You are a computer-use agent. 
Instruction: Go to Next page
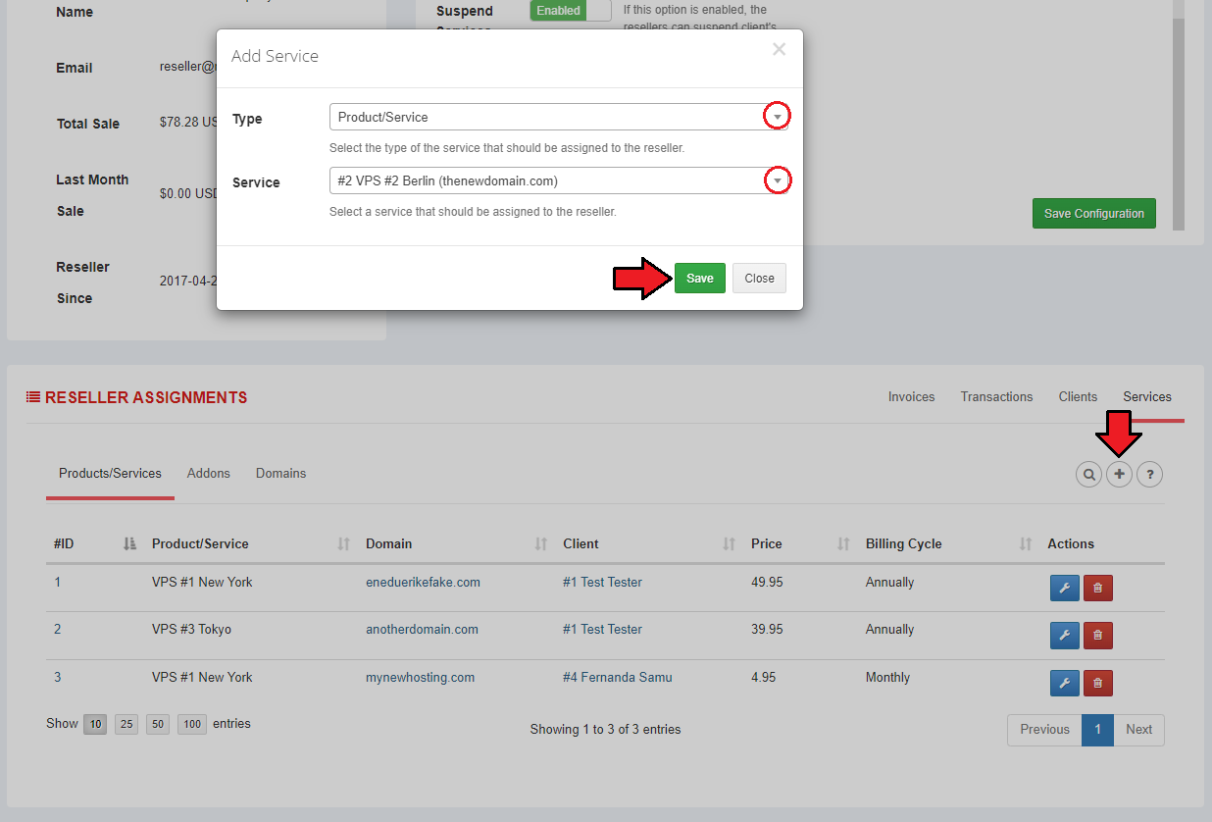pos(1138,730)
